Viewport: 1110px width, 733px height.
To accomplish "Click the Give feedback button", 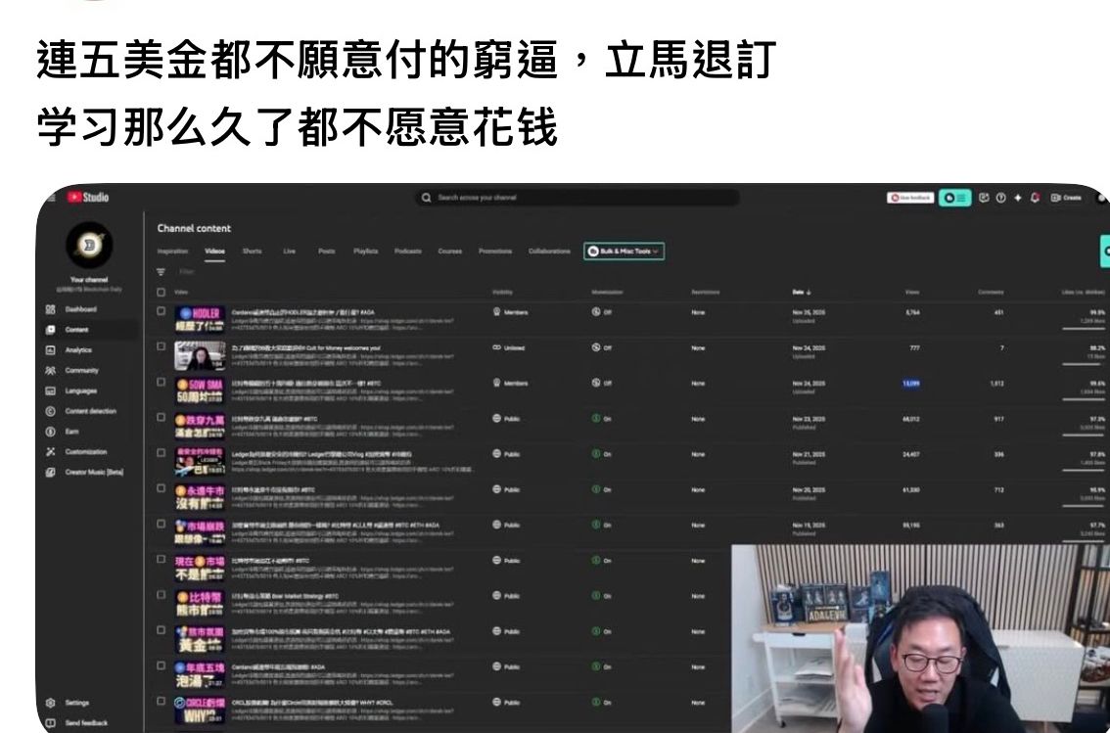I will click(x=910, y=198).
